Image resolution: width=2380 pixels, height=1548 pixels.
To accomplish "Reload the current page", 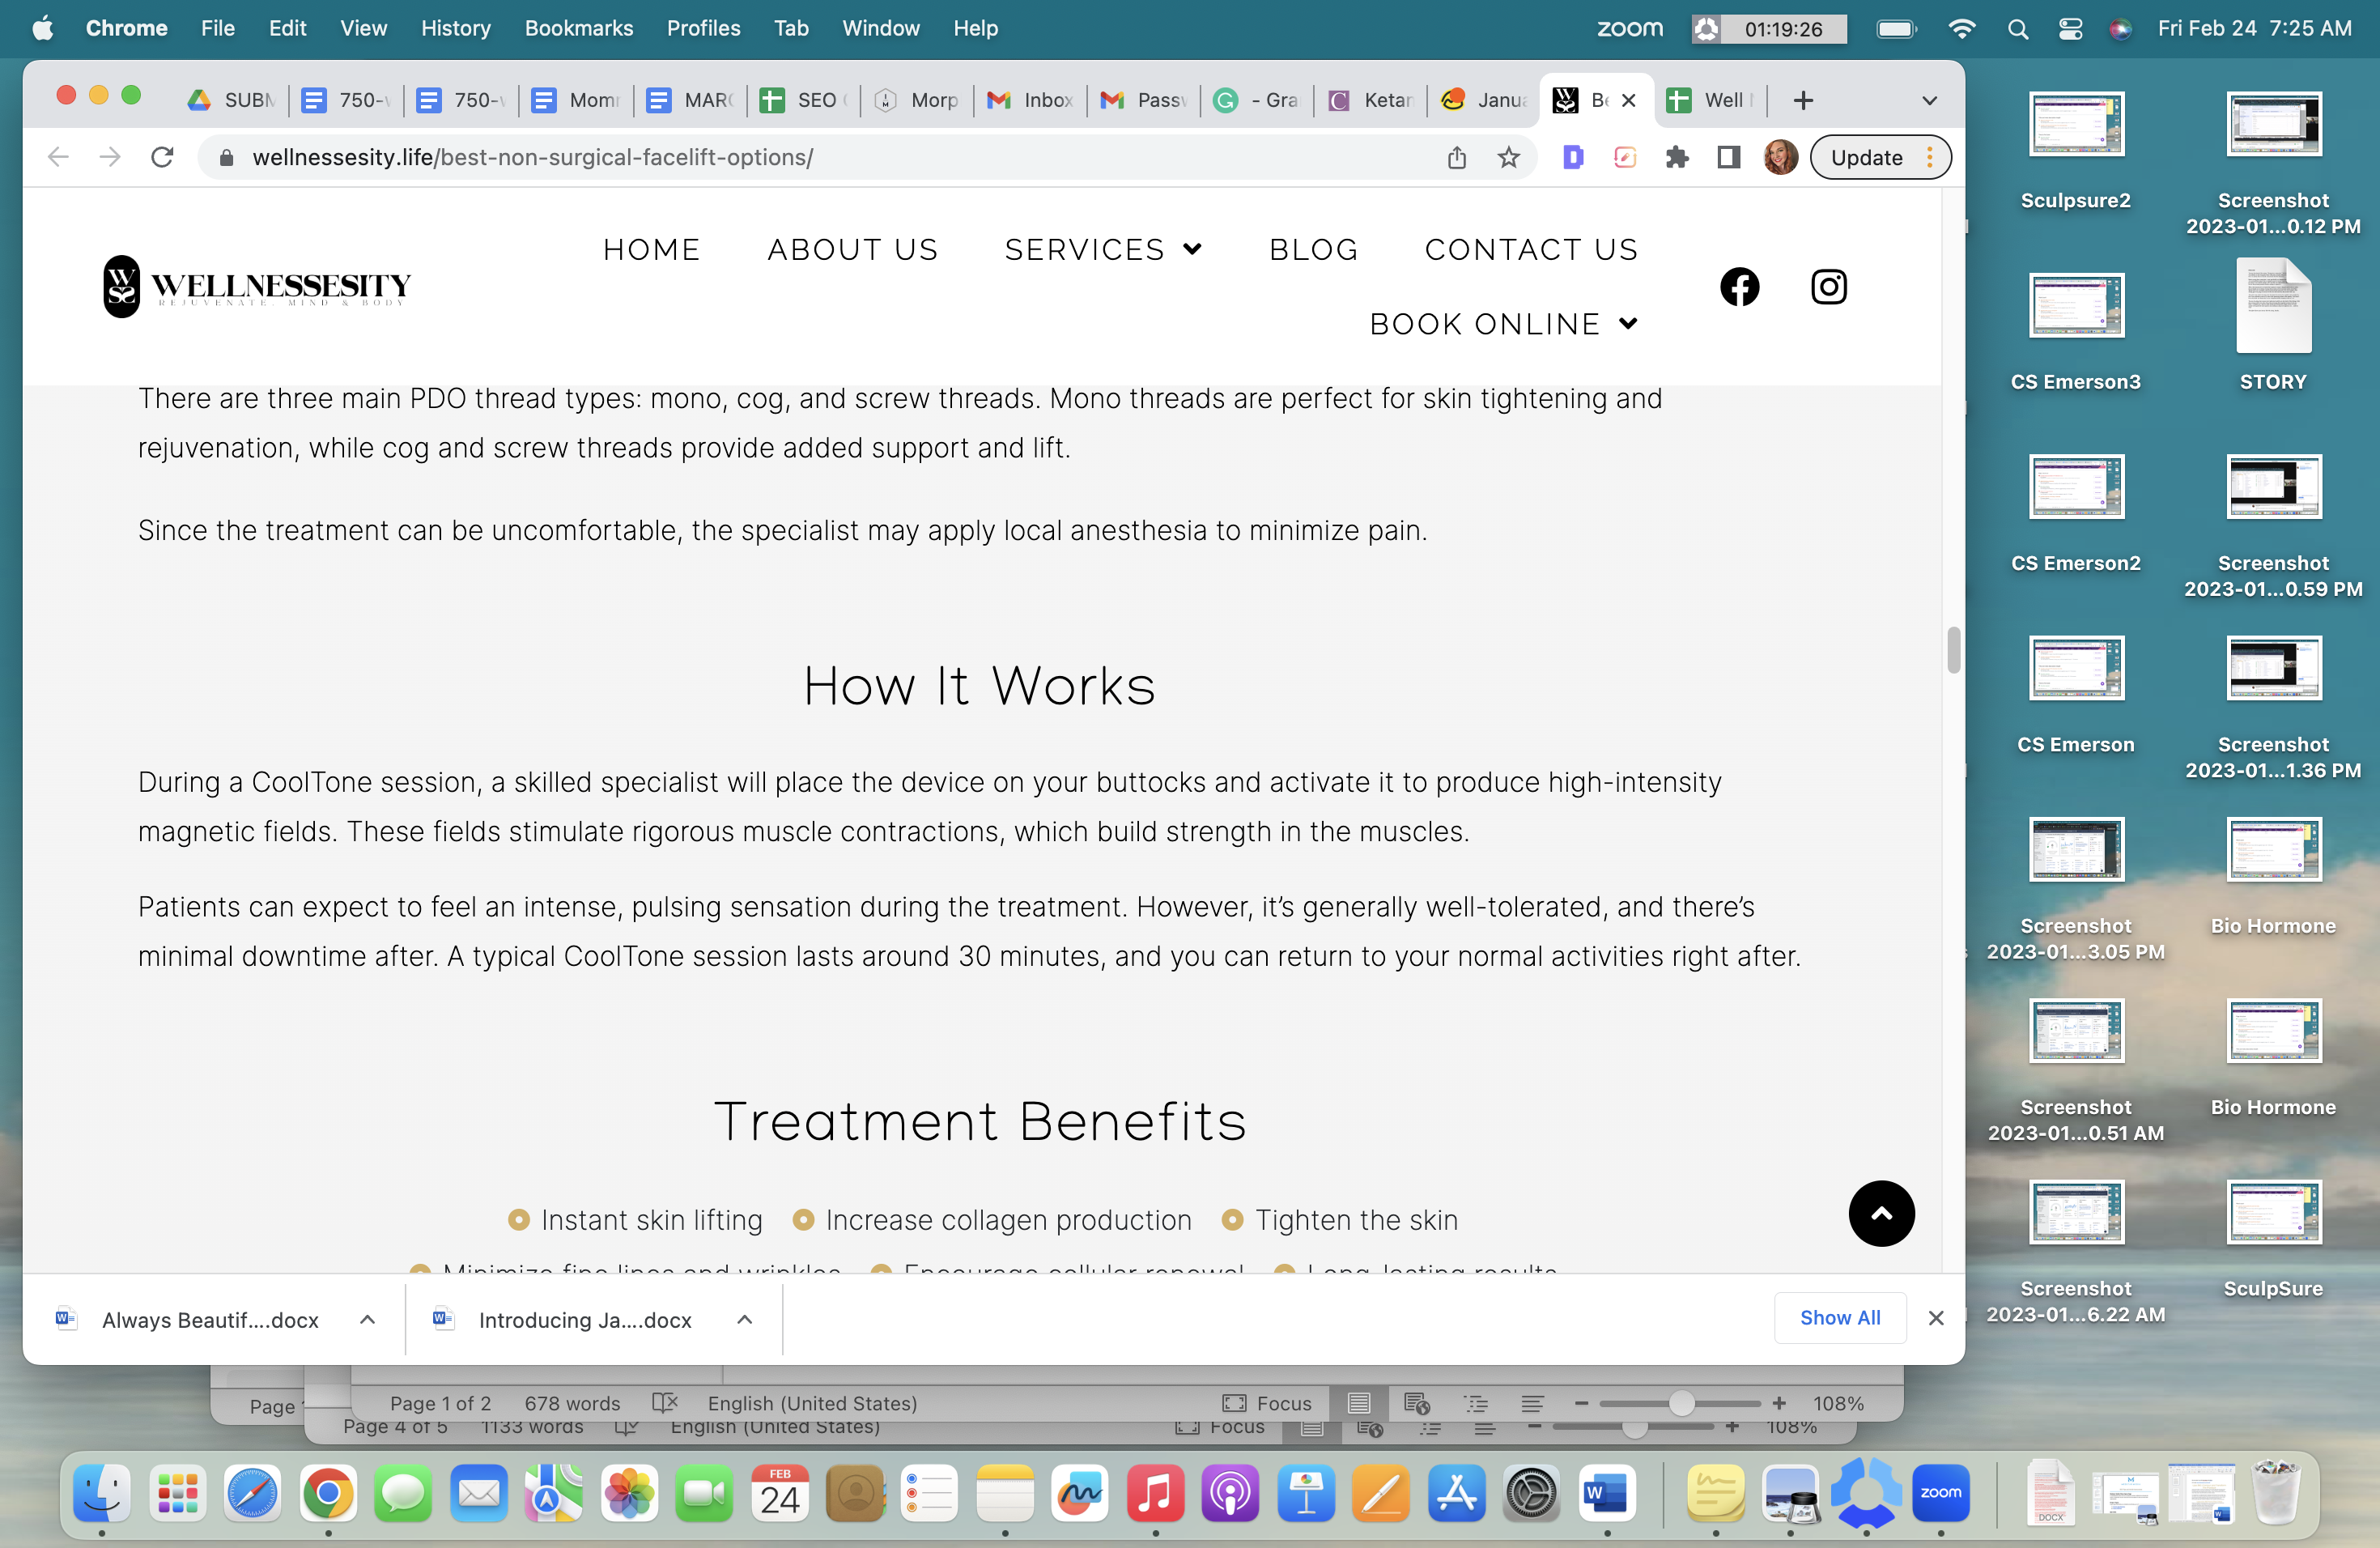I will (162, 157).
